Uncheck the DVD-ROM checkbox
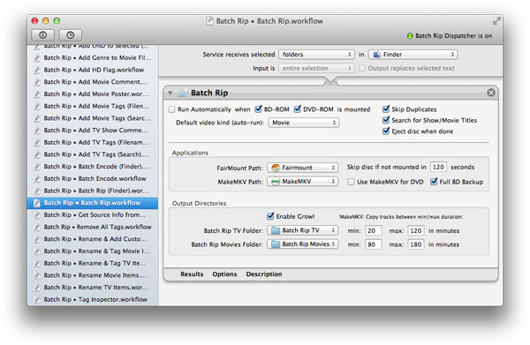Image resolution: width=530 pixels, height=345 pixels. pyautogui.click(x=298, y=109)
